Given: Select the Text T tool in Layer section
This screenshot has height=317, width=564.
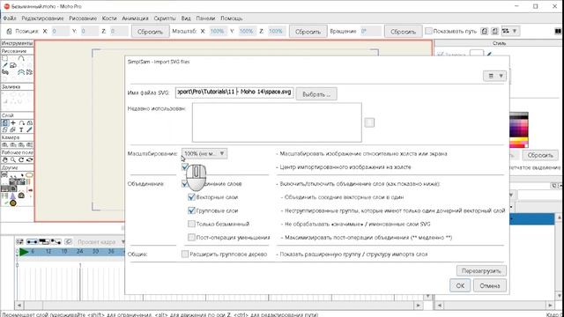Looking at the screenshot, I should click(x=21, y=129).
